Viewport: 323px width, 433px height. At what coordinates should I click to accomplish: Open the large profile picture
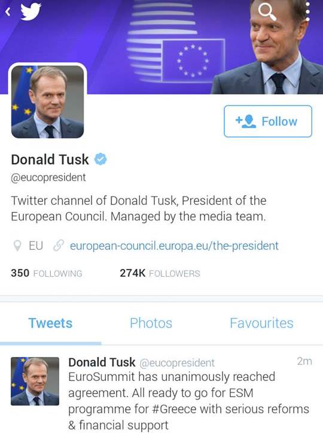click(47, 102)
